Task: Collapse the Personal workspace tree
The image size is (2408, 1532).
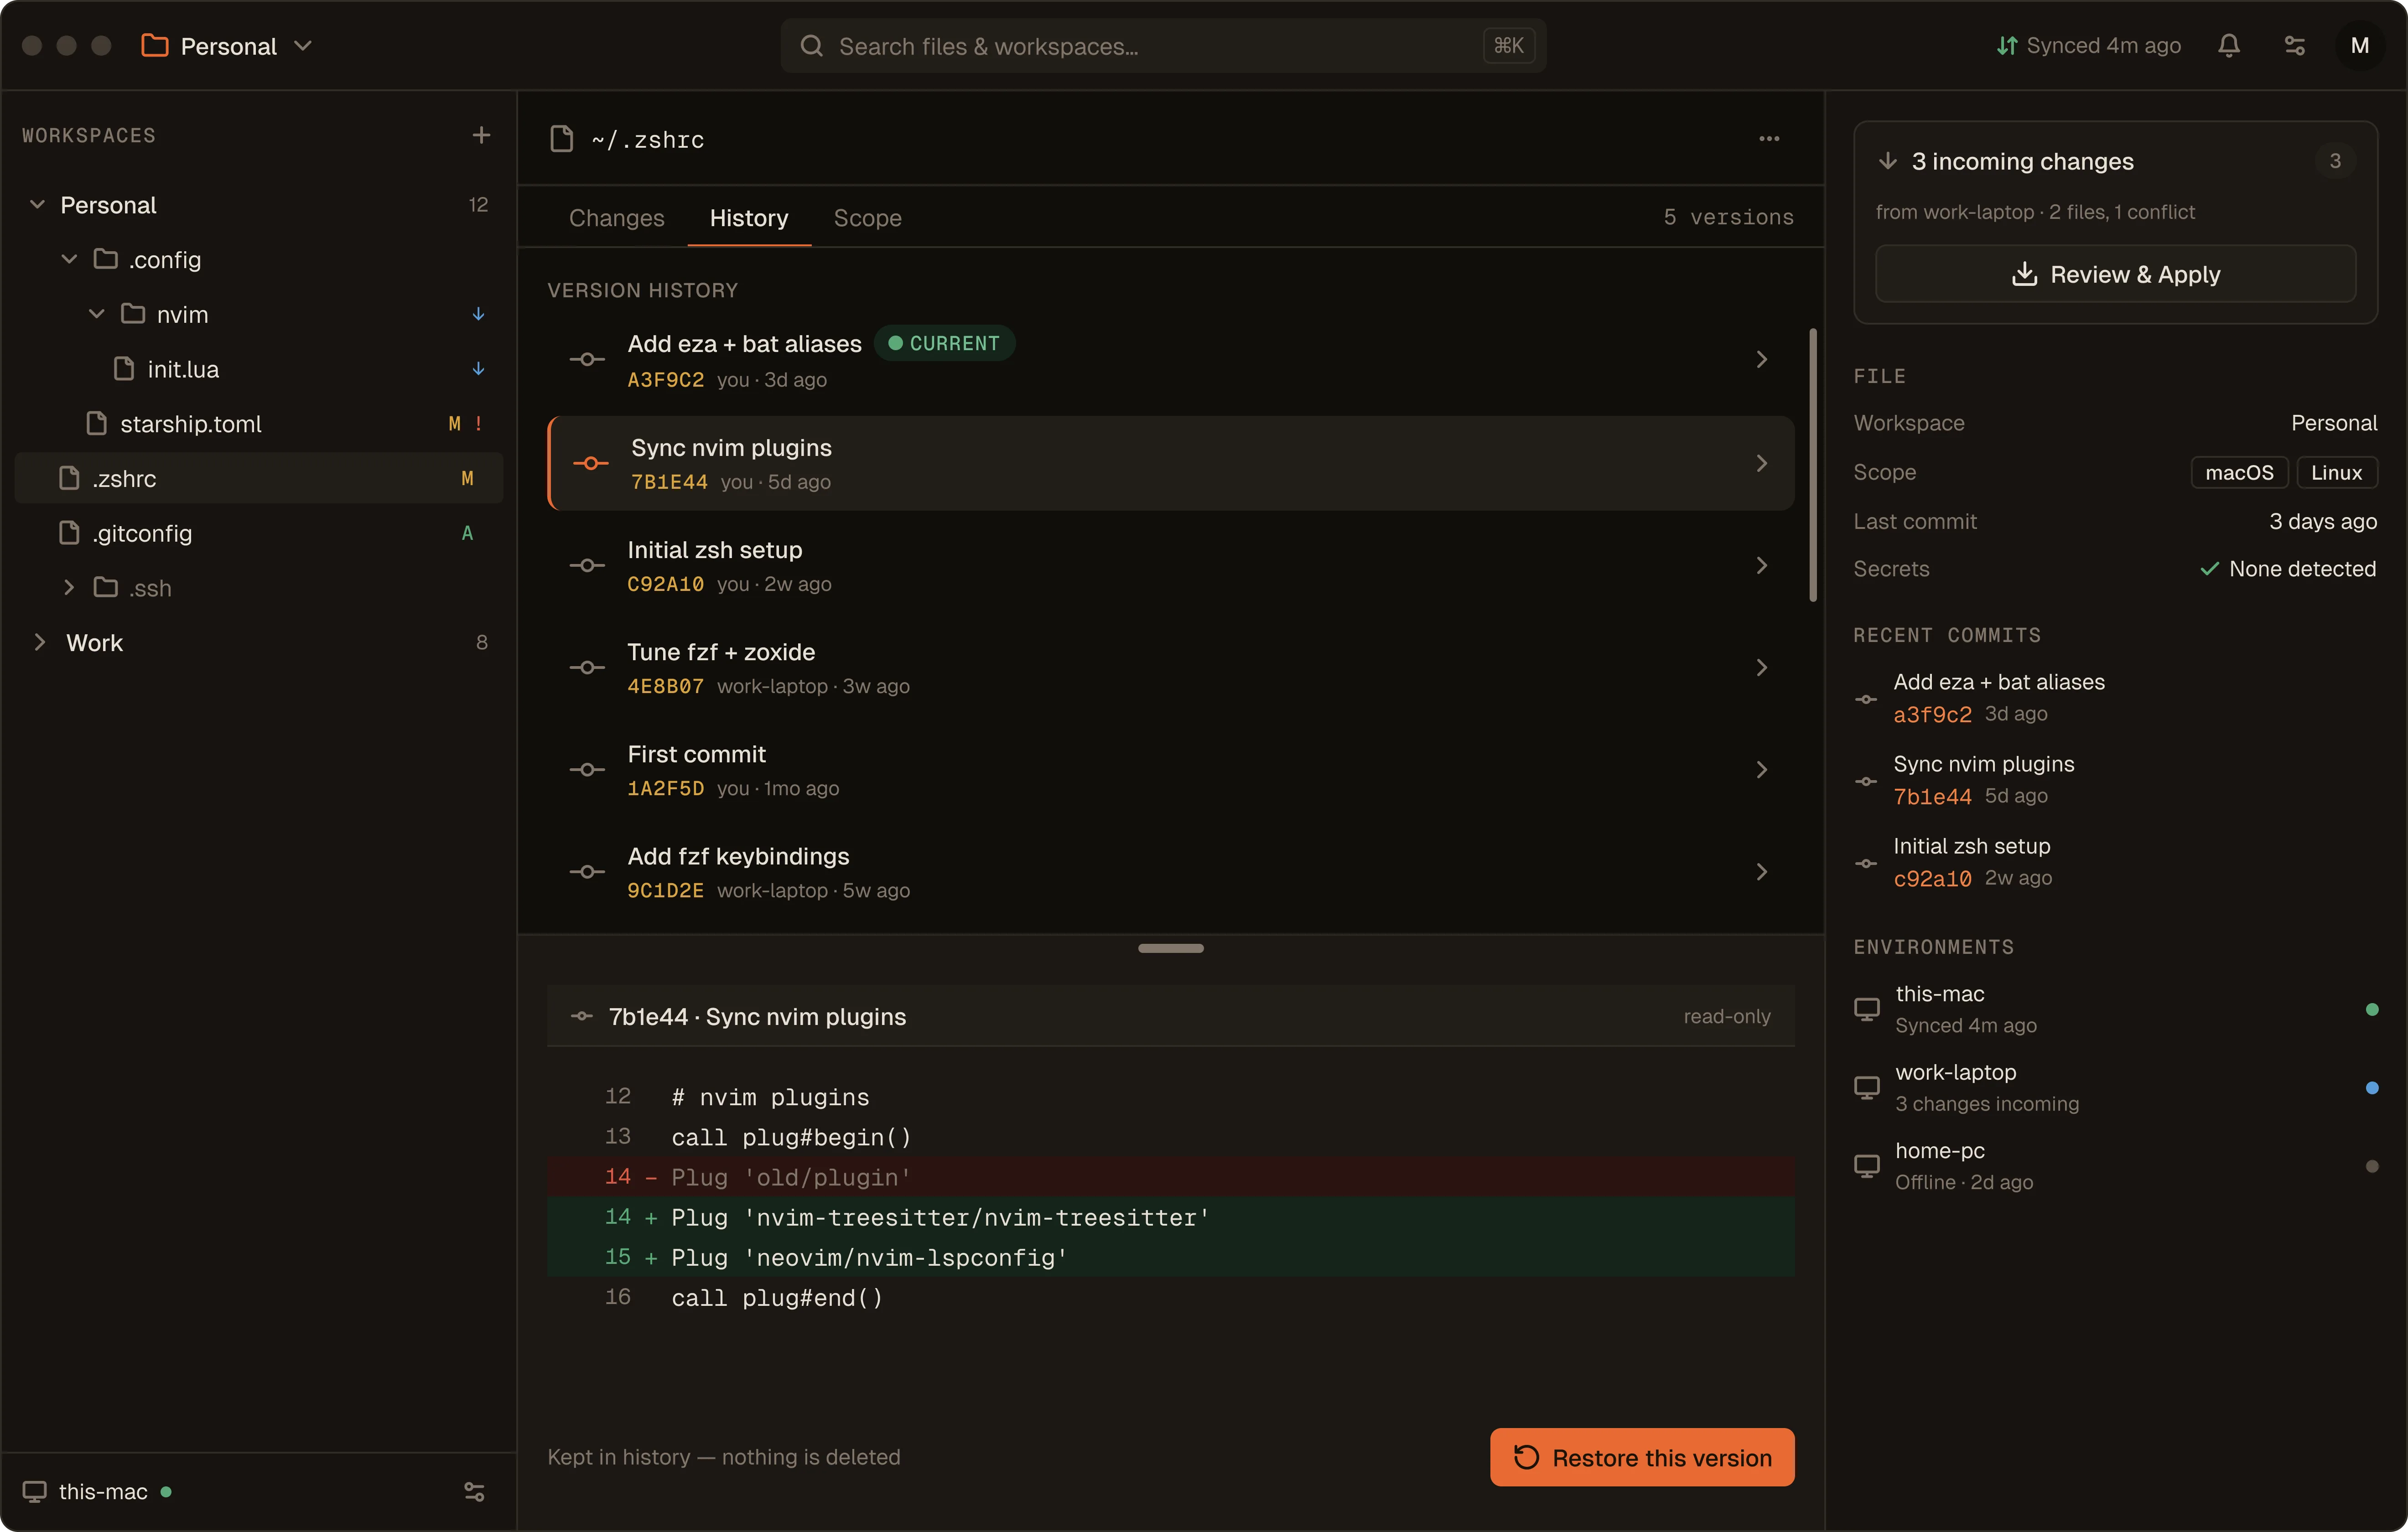Action: tap(37, 205)
